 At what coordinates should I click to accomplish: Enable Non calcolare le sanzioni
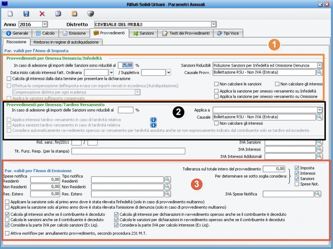[x=216, y=84]
